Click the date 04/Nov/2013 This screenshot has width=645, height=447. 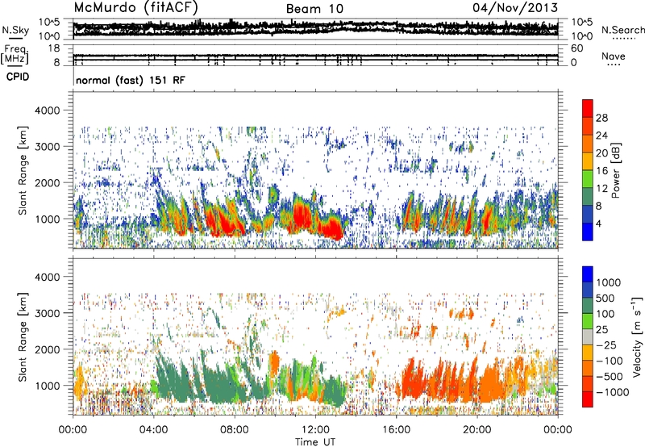(515, 7)
